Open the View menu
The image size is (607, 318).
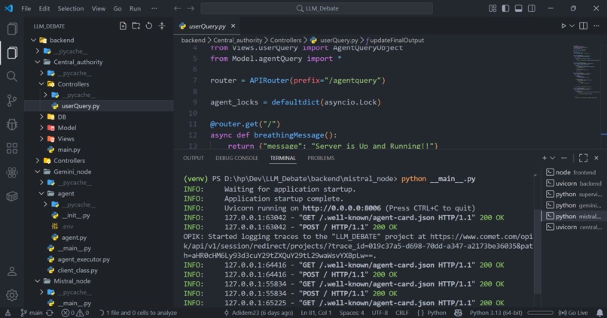[99, 8]
